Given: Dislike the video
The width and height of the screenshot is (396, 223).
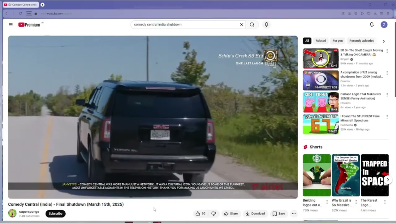Looking at the screenshot, I should [213, 213].
